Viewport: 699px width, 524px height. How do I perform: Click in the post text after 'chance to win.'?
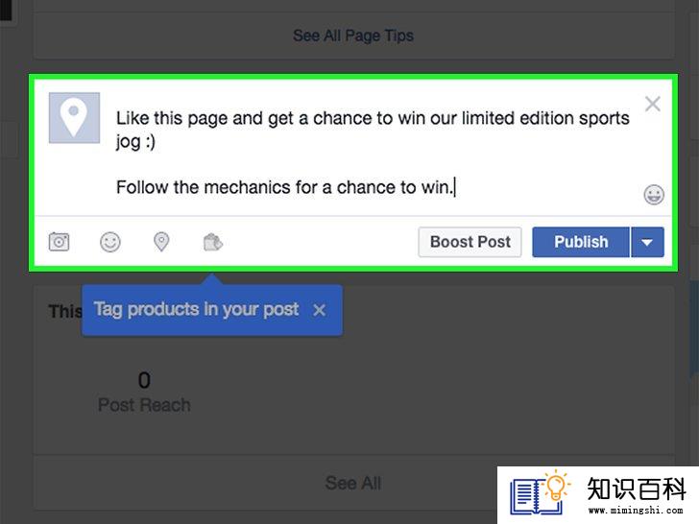click(x=455, y=187)
